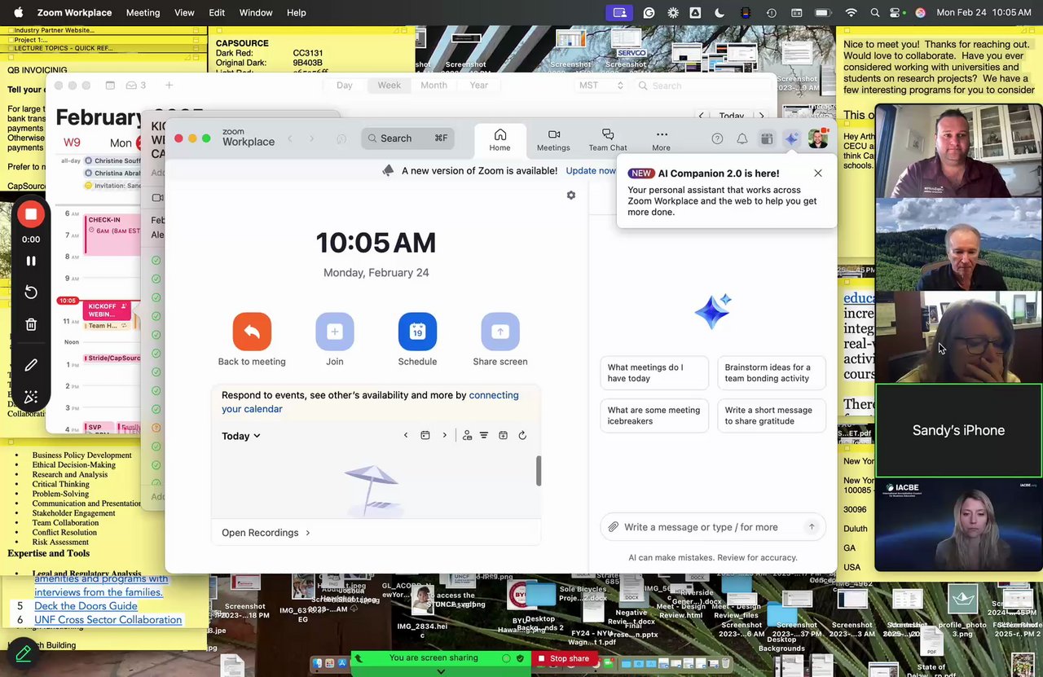Expand the Today dropdown in Zoom calendar

241,436
